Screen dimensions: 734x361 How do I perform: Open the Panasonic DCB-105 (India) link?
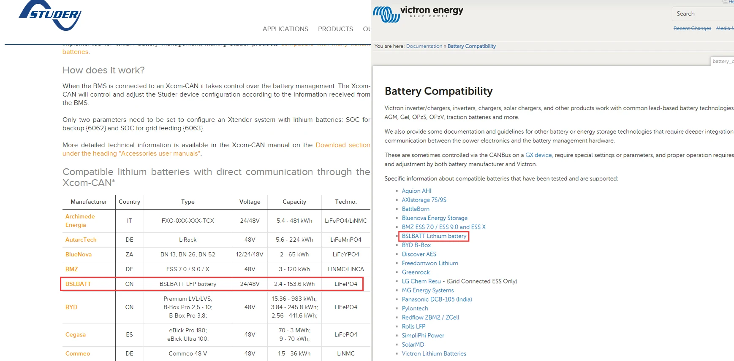point(437,299)
